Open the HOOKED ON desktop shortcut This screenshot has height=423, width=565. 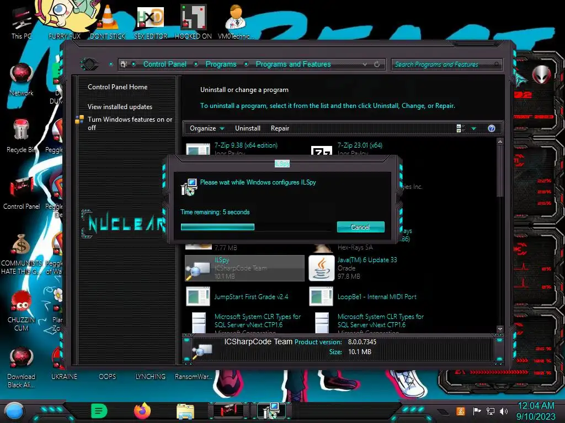(x=193, y=21)
